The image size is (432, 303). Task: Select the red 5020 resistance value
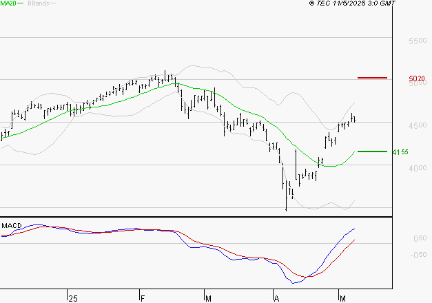tap(417, 79)
